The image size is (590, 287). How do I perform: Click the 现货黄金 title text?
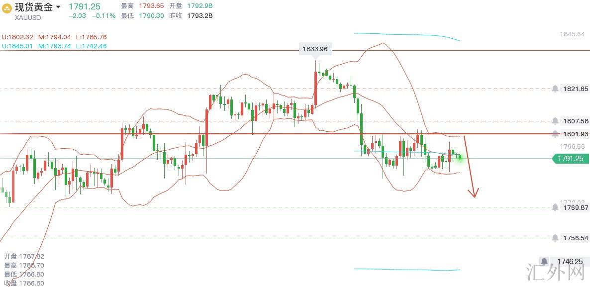coord(33,7)
